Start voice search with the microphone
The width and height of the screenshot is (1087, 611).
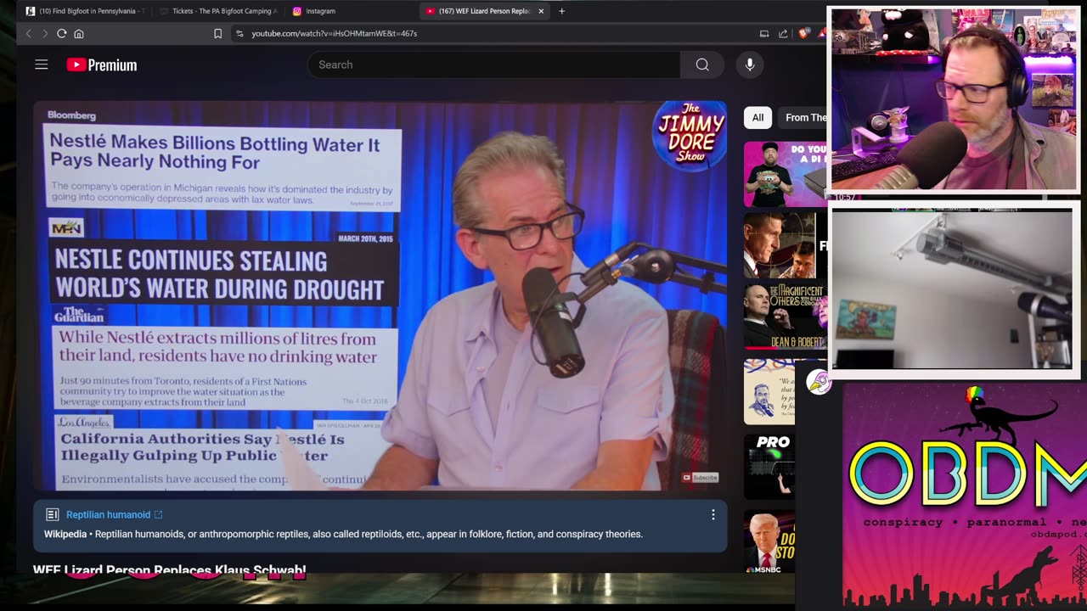749,64
